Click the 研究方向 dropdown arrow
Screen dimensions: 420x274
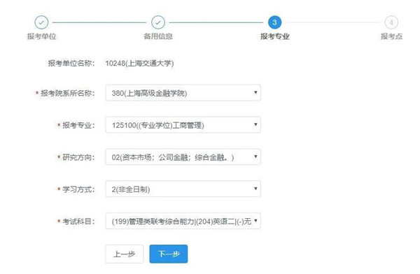tap(255, 157)
